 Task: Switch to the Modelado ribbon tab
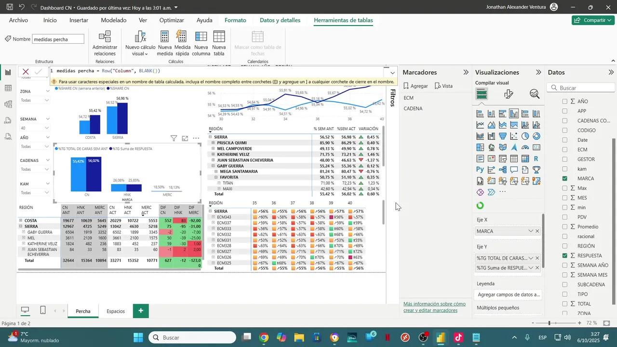point(114,20)
